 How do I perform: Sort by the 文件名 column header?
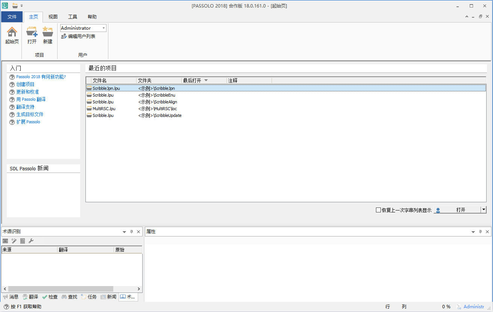114,80
